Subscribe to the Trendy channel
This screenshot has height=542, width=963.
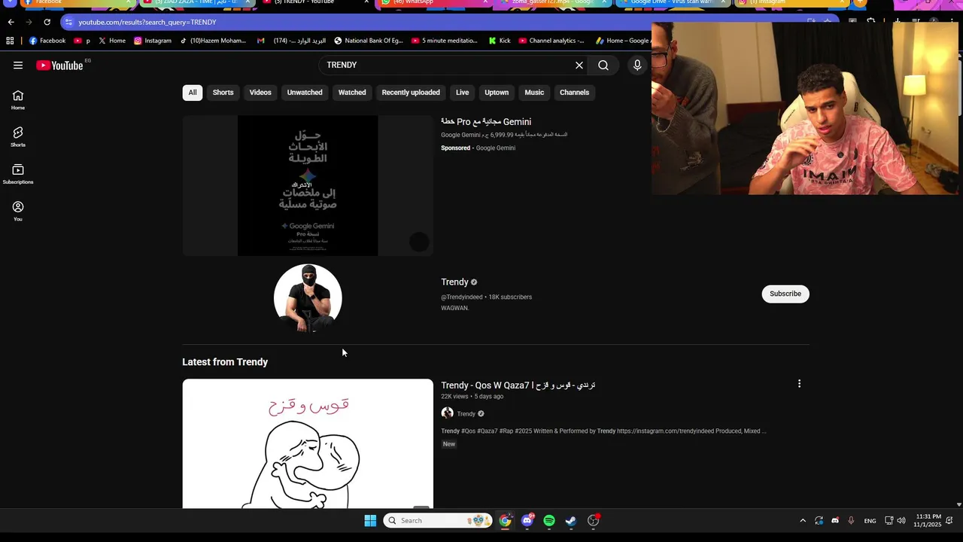coord(785,294)
